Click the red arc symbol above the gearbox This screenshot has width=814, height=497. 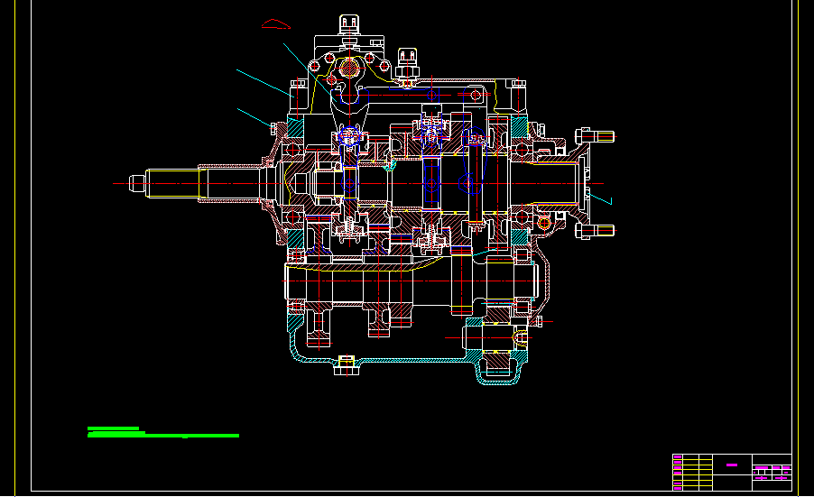coord(275,24)
